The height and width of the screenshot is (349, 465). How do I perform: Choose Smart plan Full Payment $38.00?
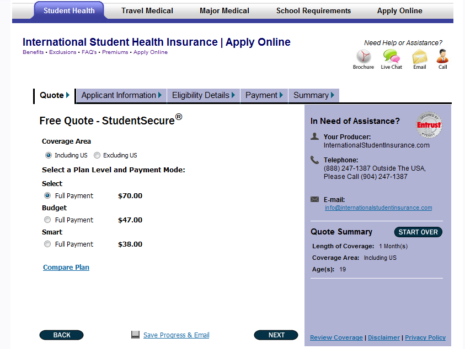[47, 244]
